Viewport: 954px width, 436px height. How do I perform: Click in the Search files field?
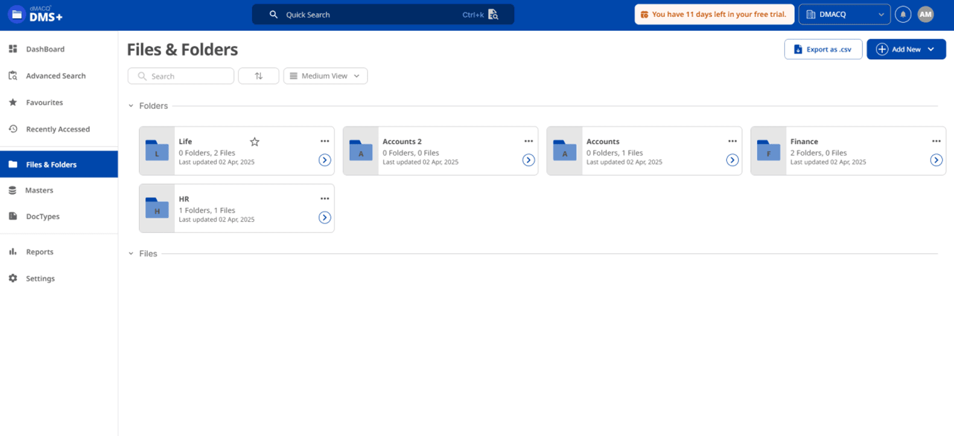pos(181,75)
